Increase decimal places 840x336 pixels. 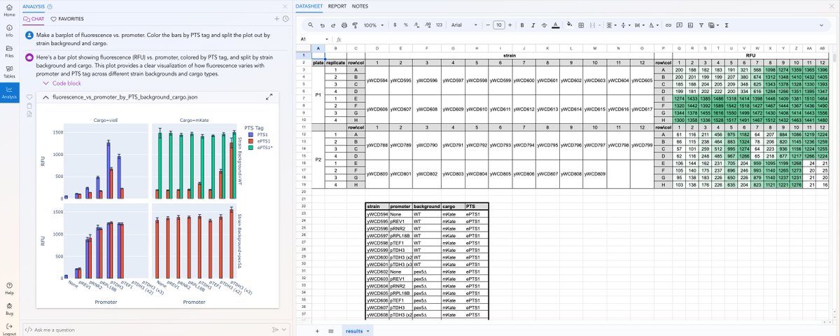click(428, 25)
